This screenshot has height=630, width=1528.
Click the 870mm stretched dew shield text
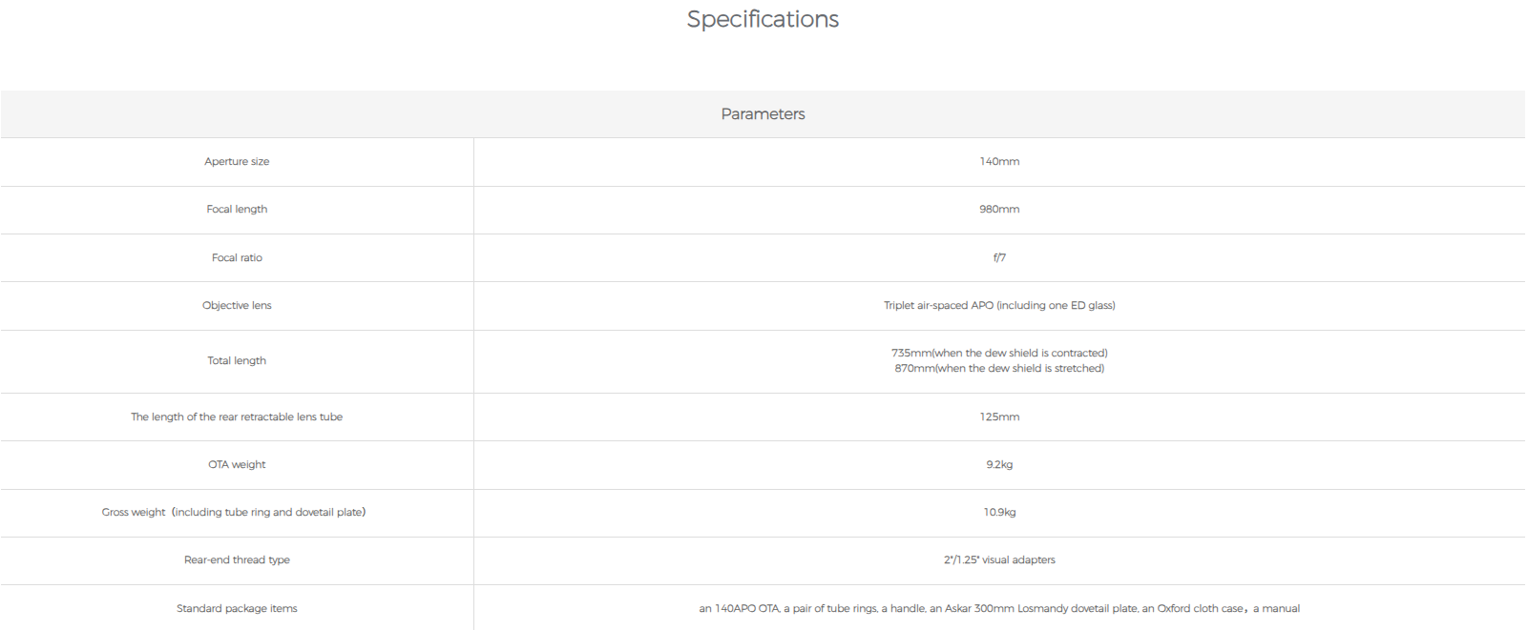tap(999, 369)
